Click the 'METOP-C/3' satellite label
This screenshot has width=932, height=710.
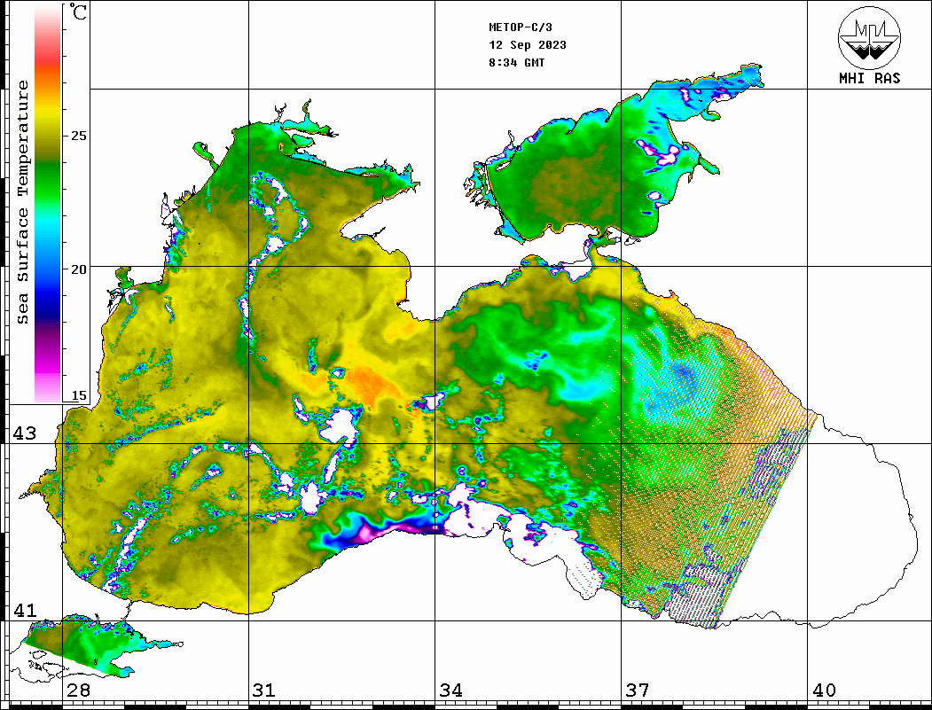coord(521,27)
